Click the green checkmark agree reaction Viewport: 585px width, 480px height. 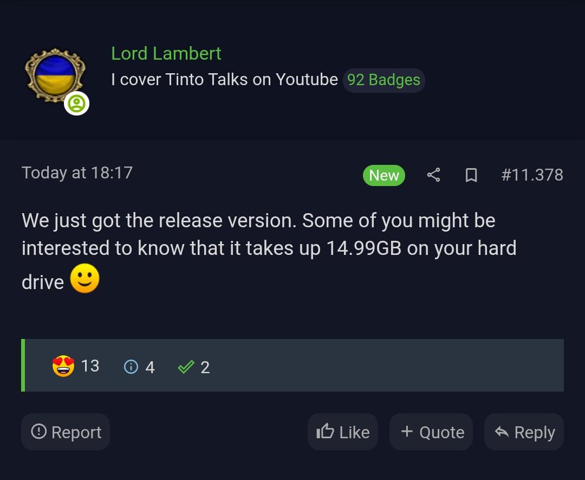pyautogui.click(x=186, y=367)
